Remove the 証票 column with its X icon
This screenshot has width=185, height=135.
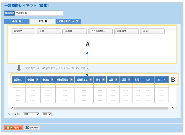pyautogui.click(x=129, y=80)
